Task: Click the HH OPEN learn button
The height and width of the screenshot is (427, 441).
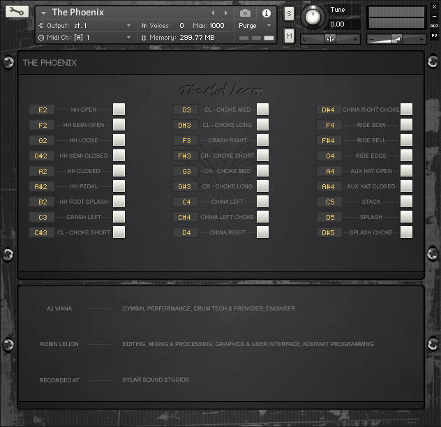Action: click(119, 110)
